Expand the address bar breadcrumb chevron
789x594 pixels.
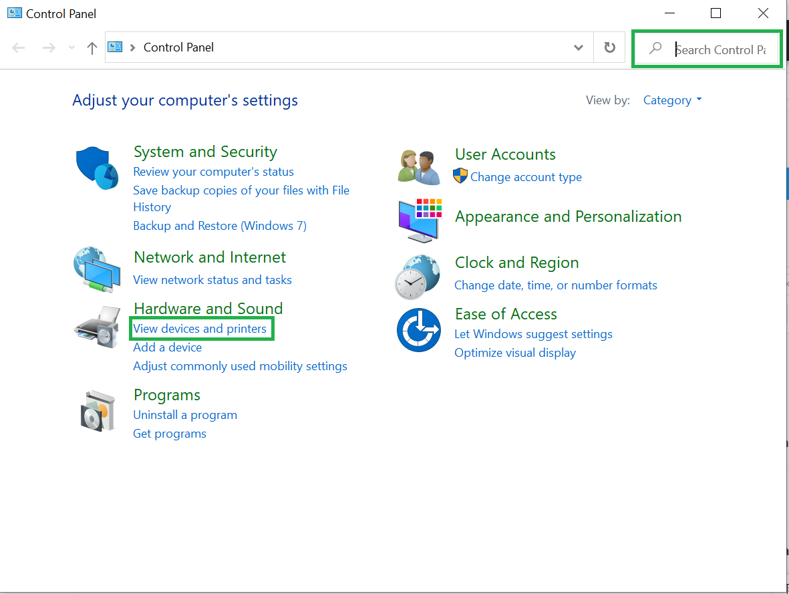pyautogui.click(x=133, y=47)
